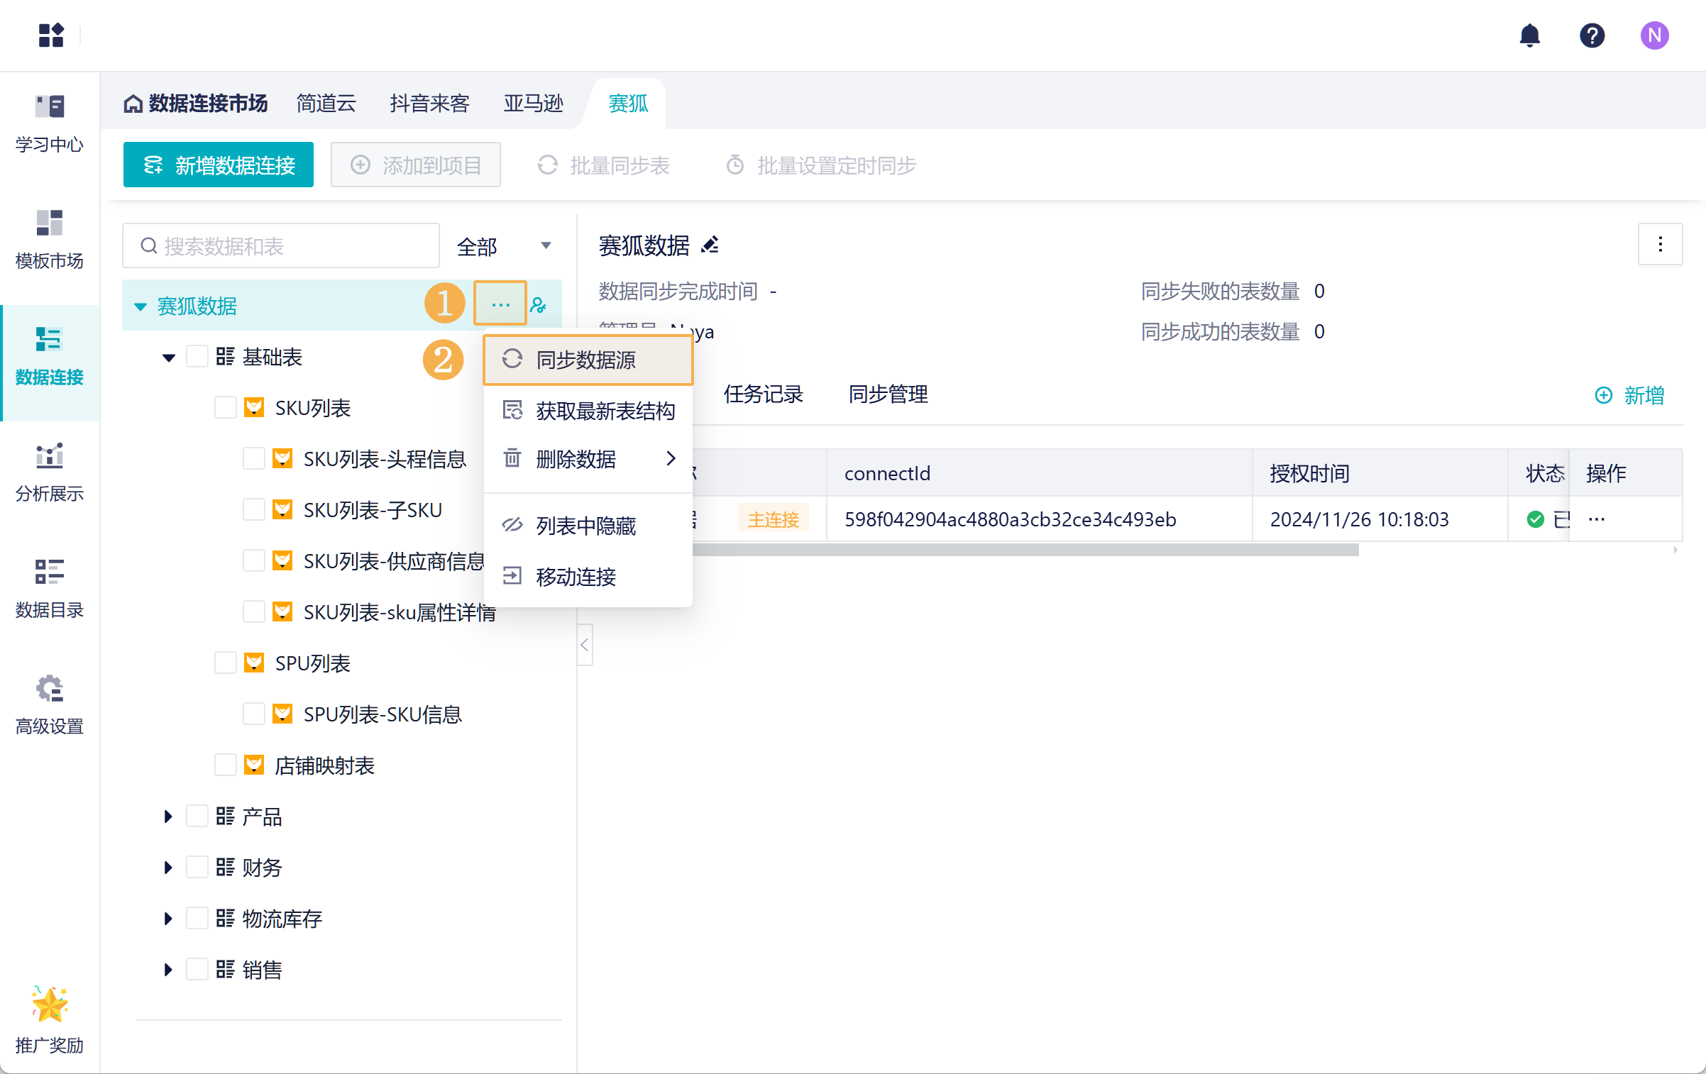Choose 同步数据源 from the context menu
1706x1074 pixels.
point(587,360)
